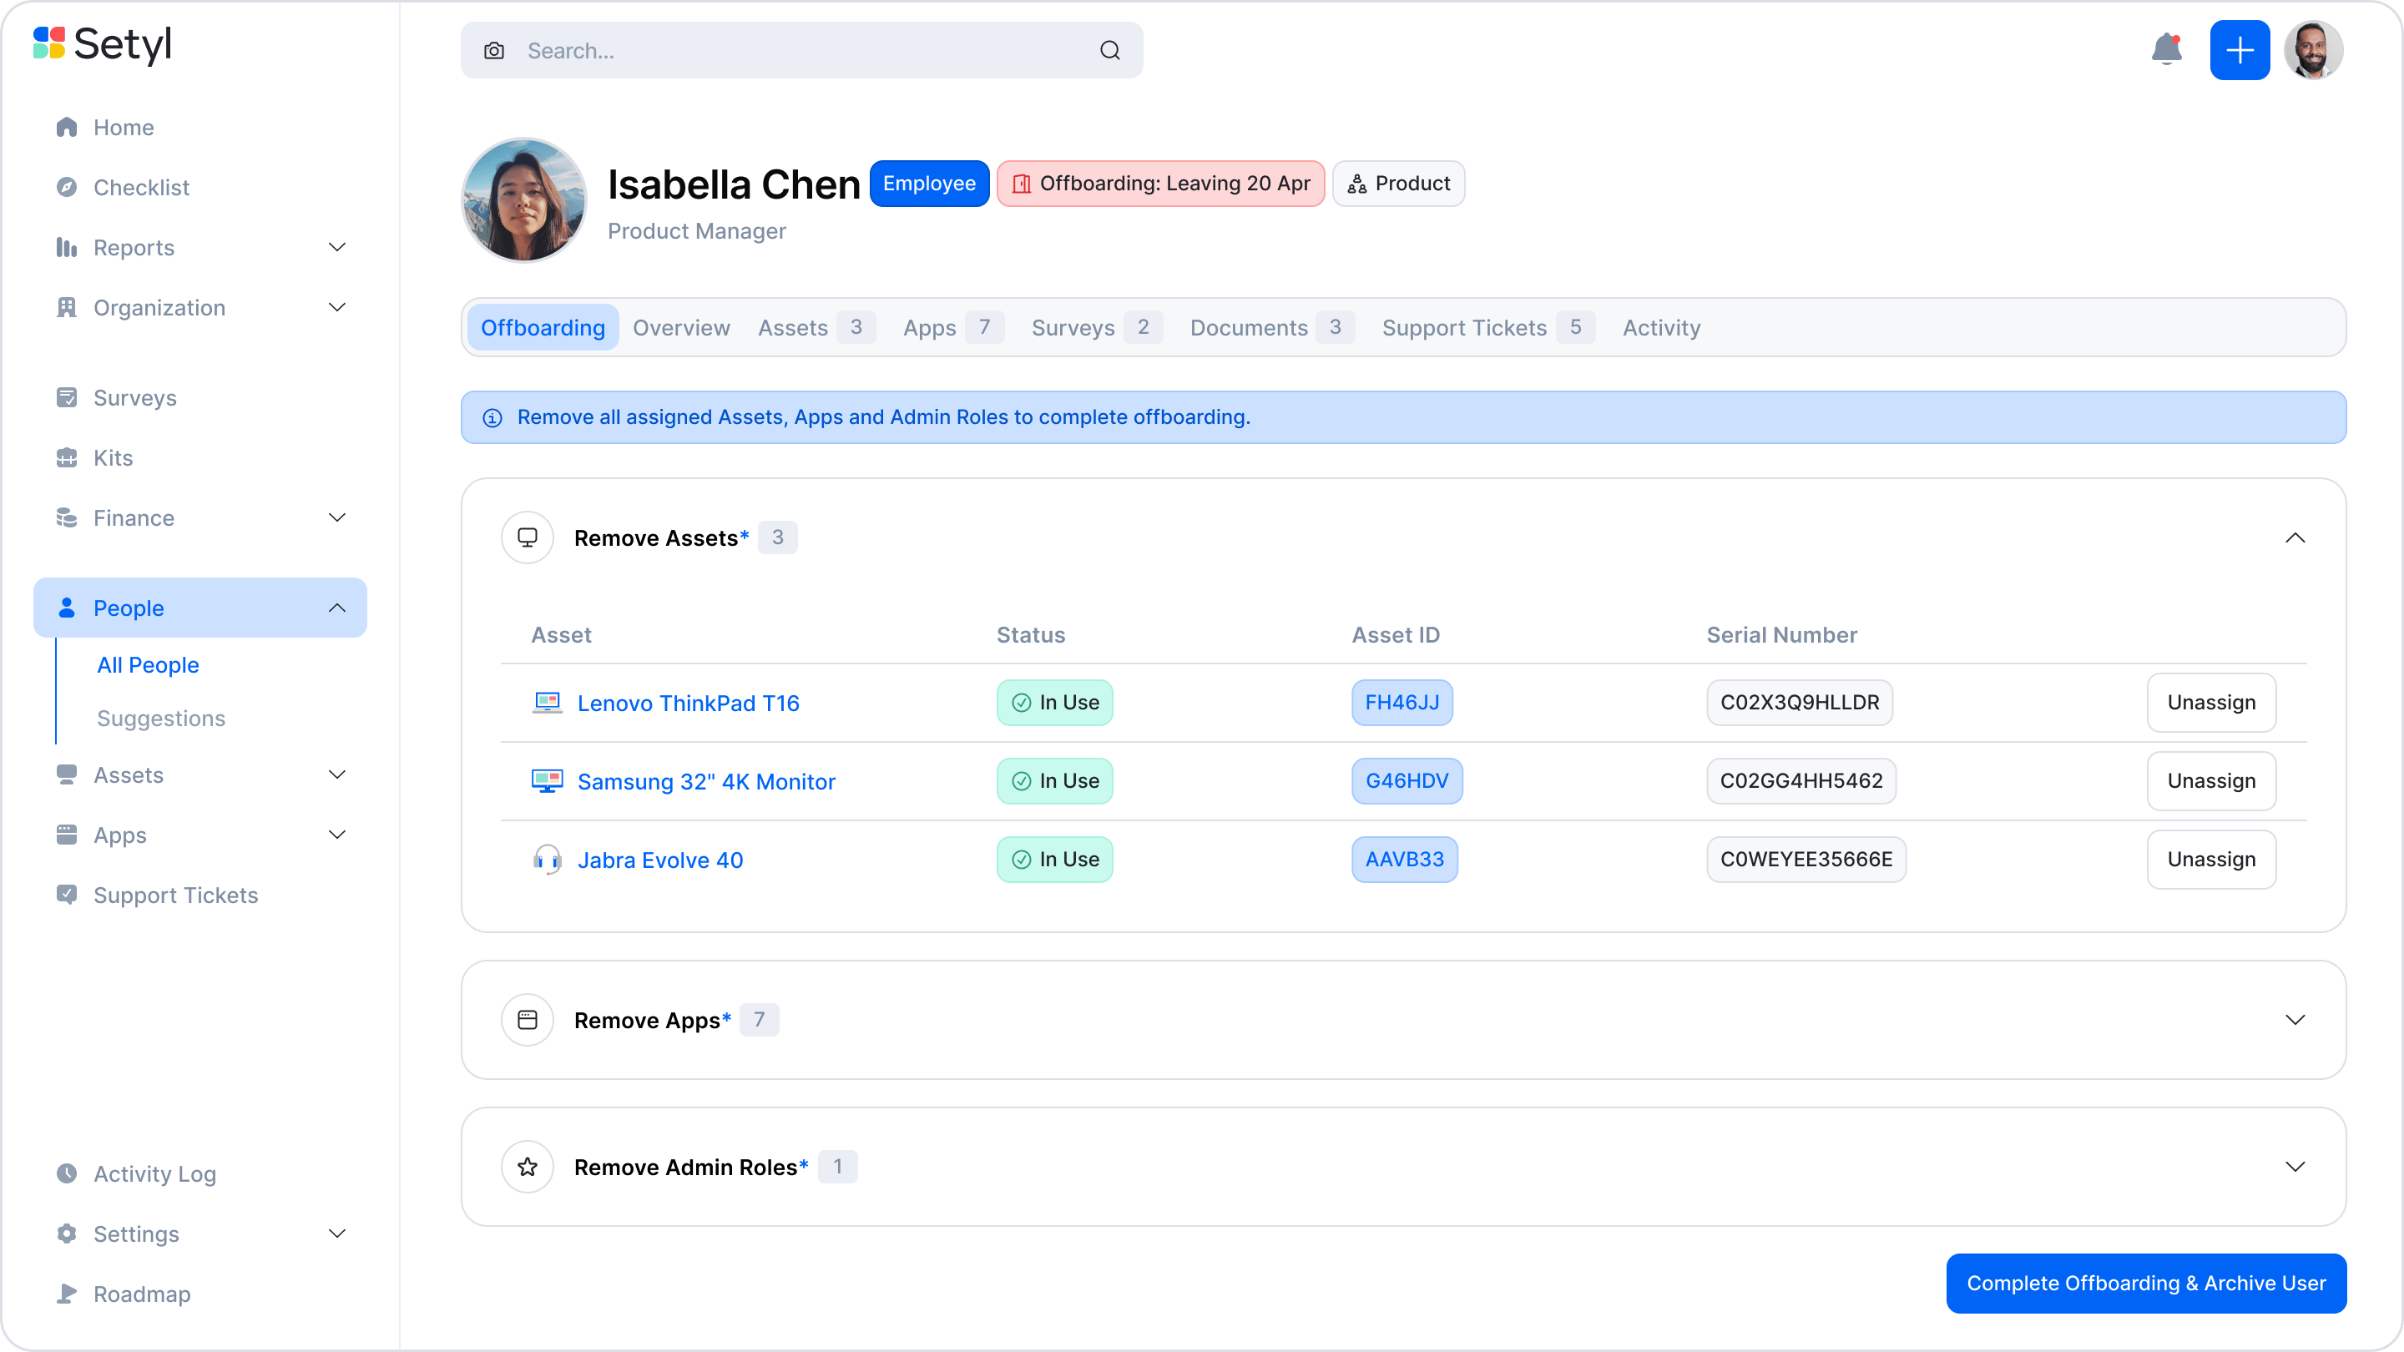Open Home from the sidebar
This screenshot has height=1352, width=2404.
pos(124,127)
